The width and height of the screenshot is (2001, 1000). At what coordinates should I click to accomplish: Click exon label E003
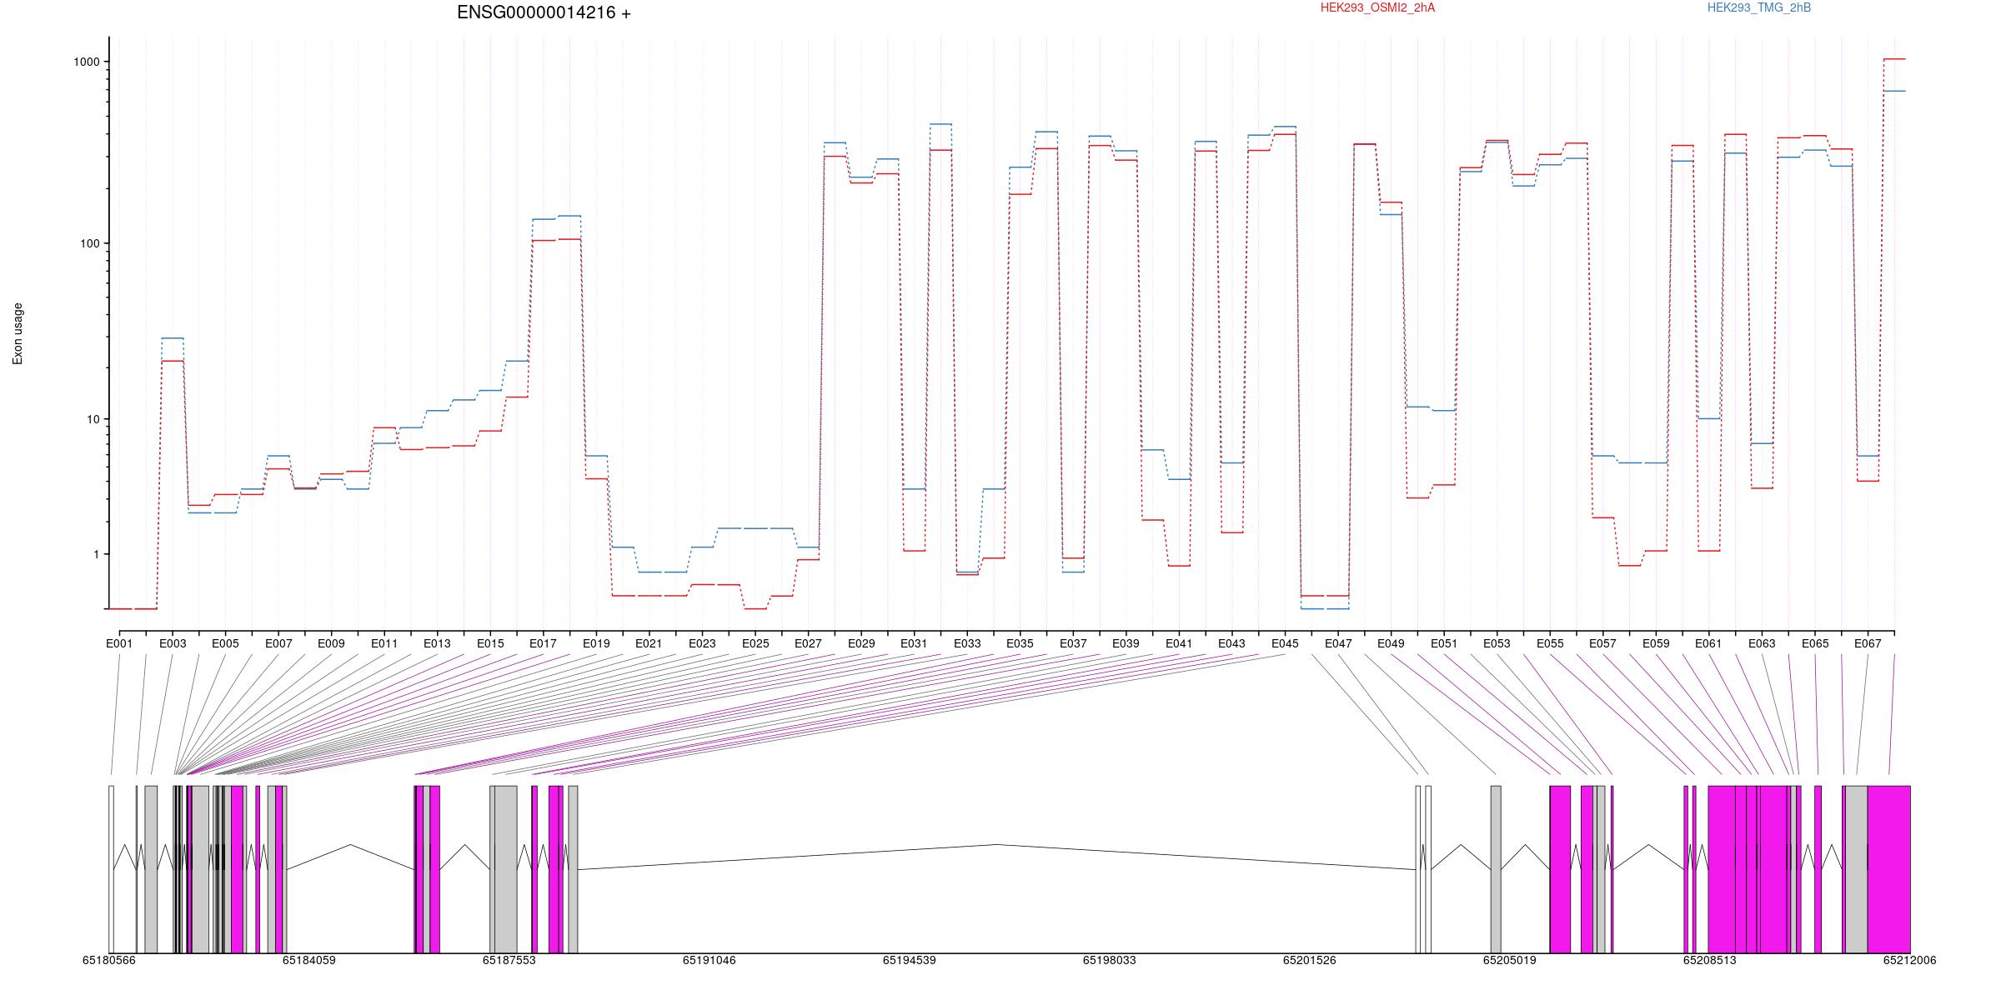click(173, 643)
